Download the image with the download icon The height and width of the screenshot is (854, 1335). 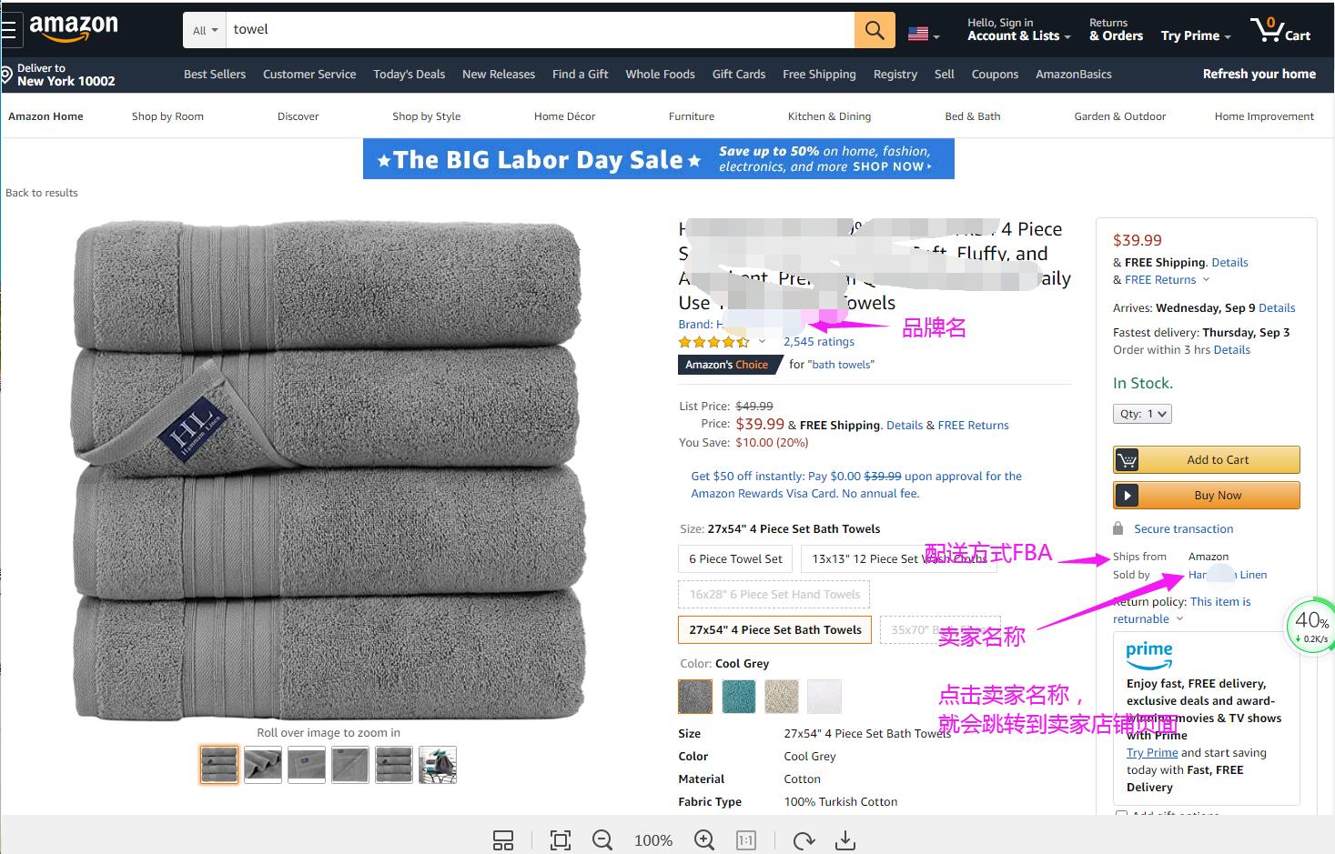click(845, 840)
